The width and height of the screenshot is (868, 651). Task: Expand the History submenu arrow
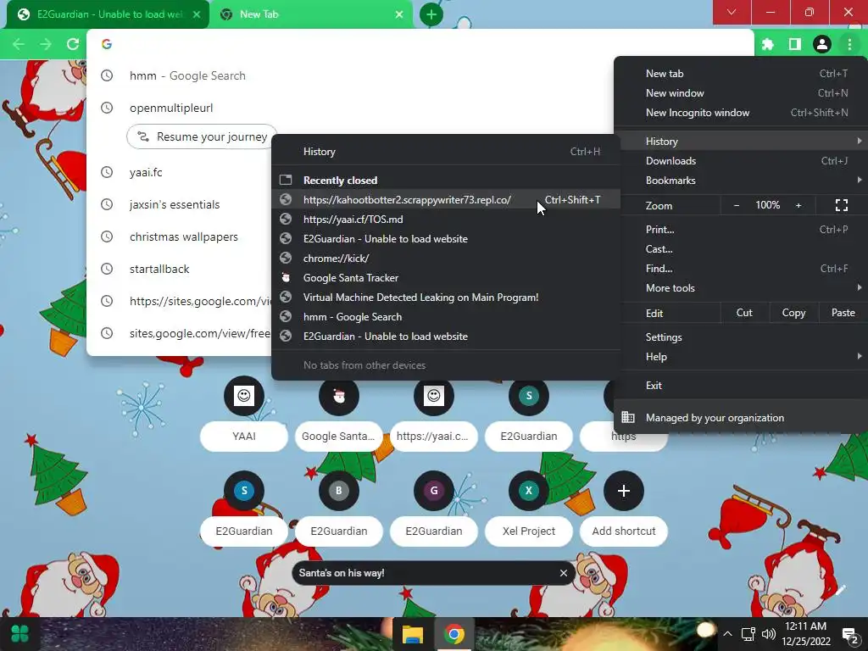coord(860,142)
